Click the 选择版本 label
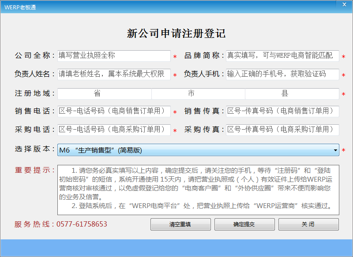 [x=35, y=149]
